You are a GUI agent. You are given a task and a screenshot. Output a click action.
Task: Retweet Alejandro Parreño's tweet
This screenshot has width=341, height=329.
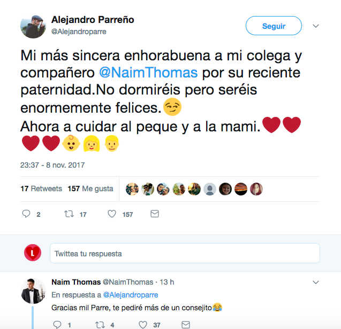[x=68, y=214]
